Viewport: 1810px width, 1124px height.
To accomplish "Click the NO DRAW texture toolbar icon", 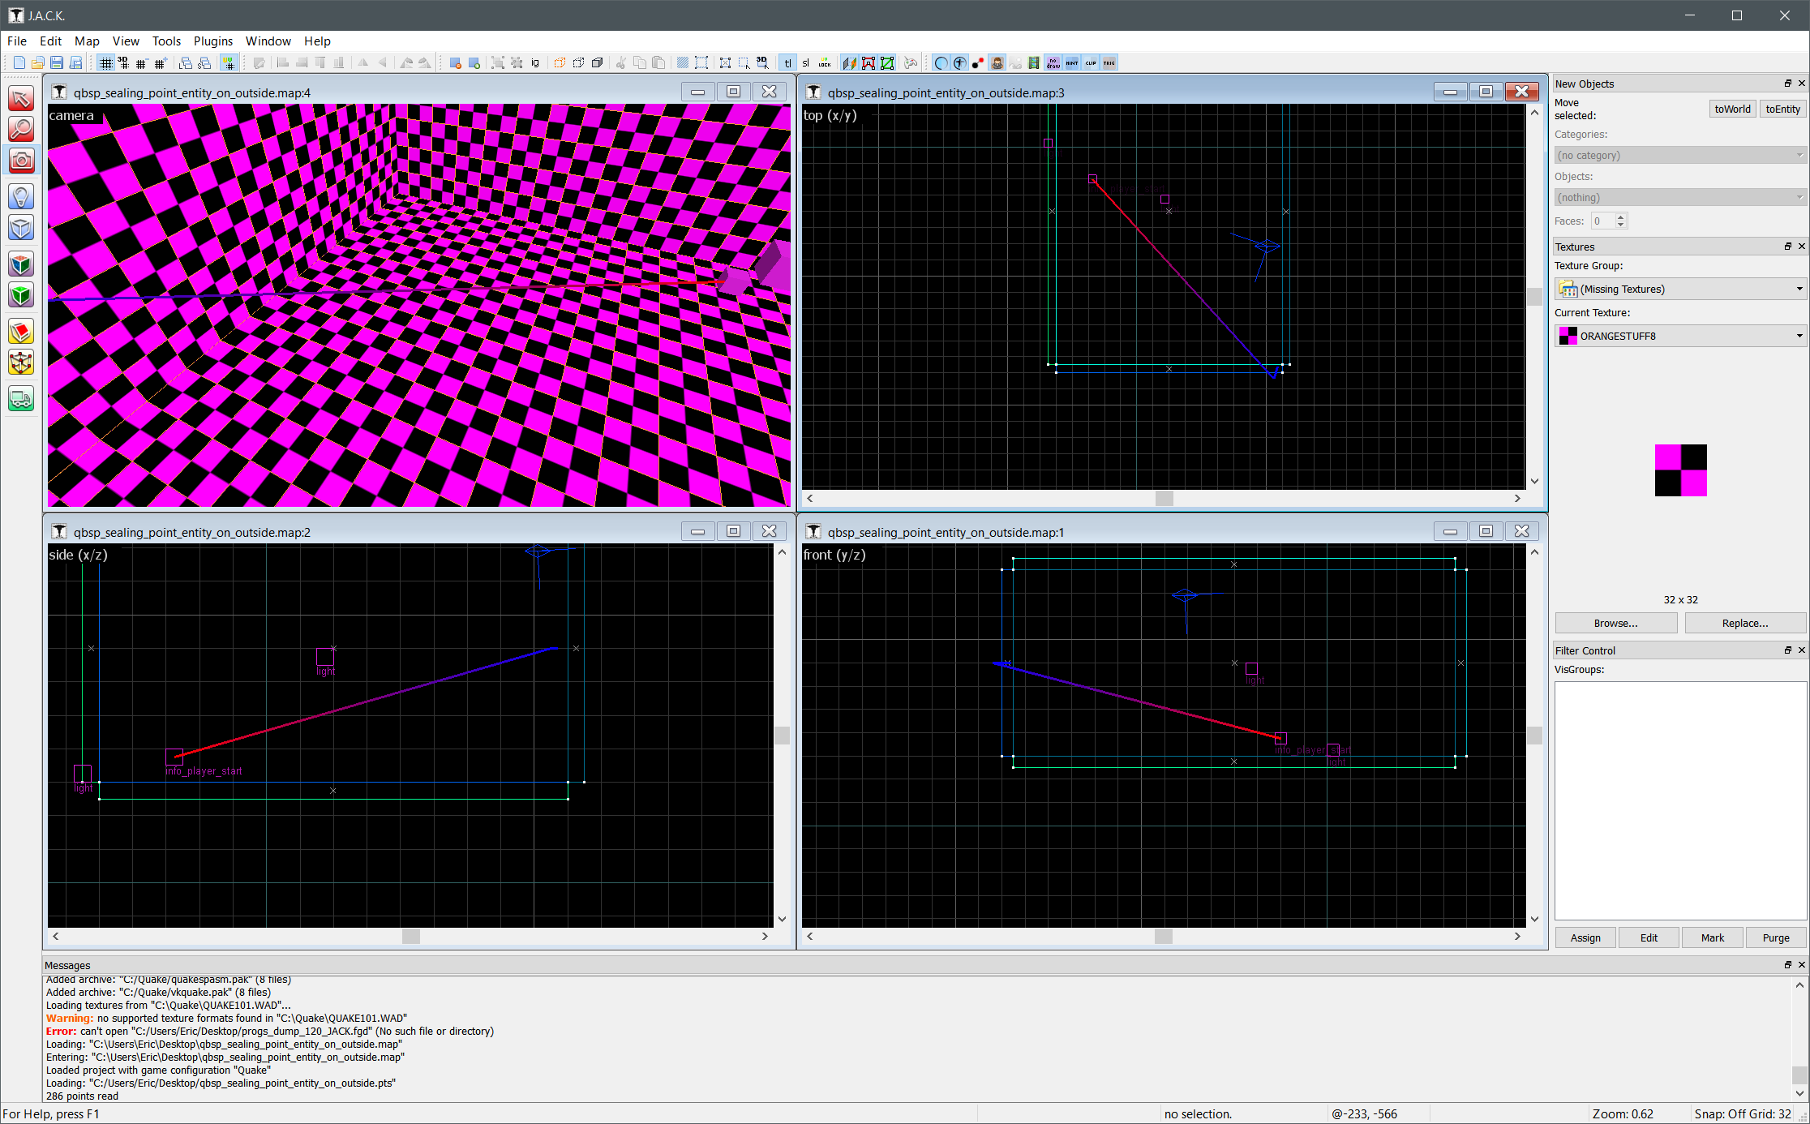I will tap(1053, 62).
